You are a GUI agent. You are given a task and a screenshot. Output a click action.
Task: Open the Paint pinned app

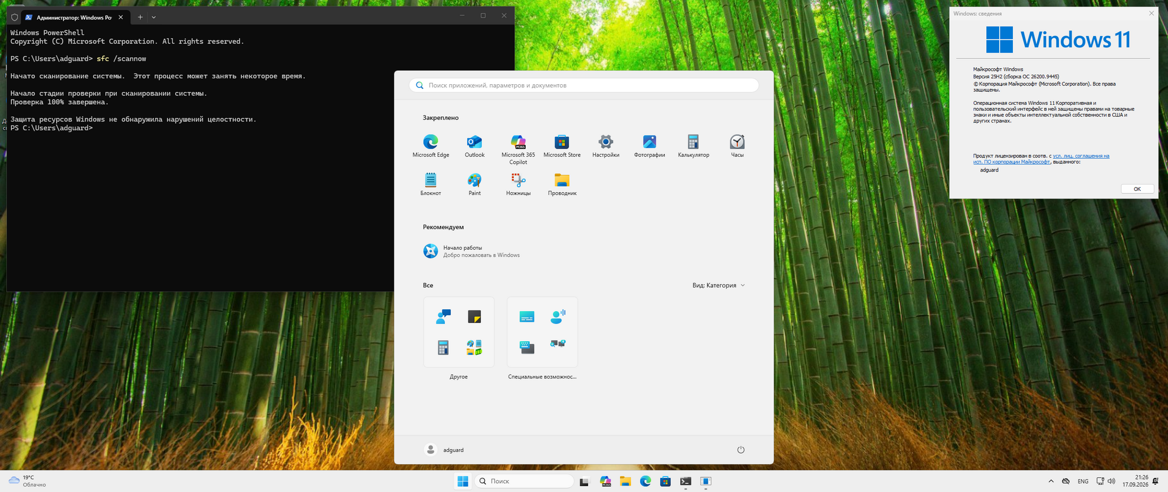click(x=474, y=184)
